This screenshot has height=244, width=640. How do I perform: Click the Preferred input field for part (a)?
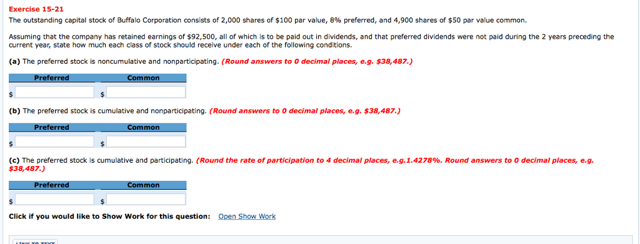tap(55, 92)
